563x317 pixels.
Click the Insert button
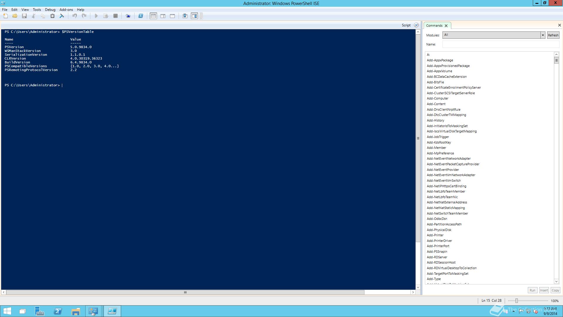tap(544, 290)
